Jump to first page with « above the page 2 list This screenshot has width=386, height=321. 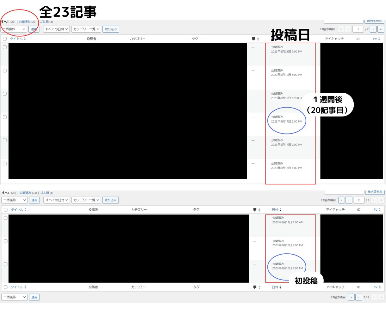click(x=341, y=200)
